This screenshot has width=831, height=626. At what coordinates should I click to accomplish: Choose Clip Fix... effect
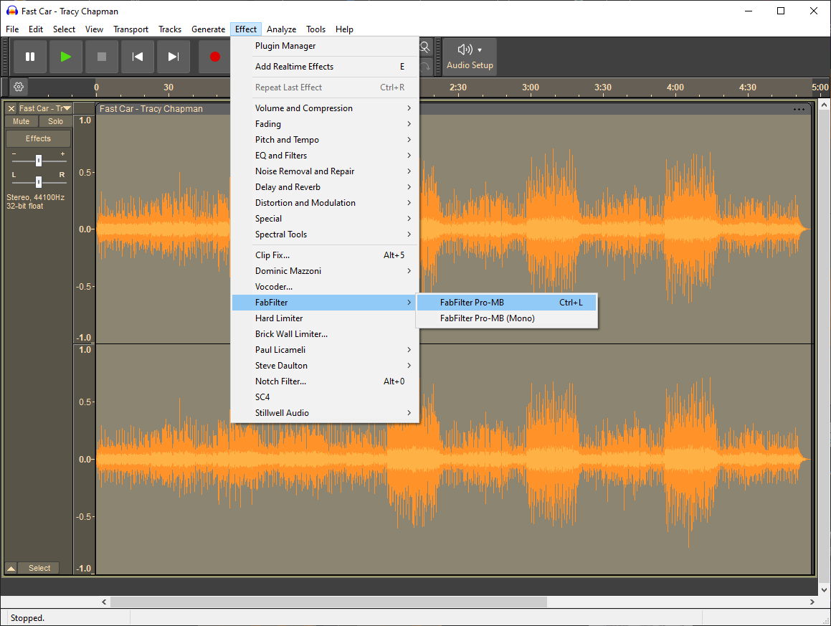click(x=326, y=255)
